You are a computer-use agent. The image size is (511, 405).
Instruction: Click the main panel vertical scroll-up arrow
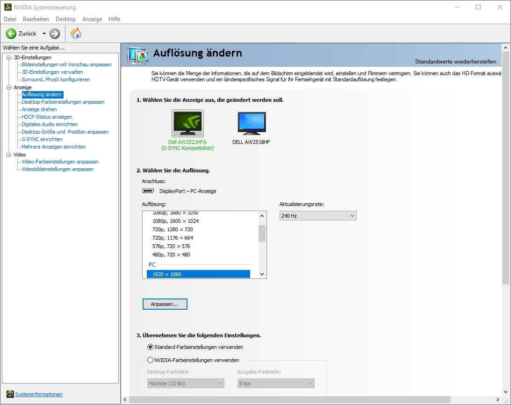tap(505, 48)
